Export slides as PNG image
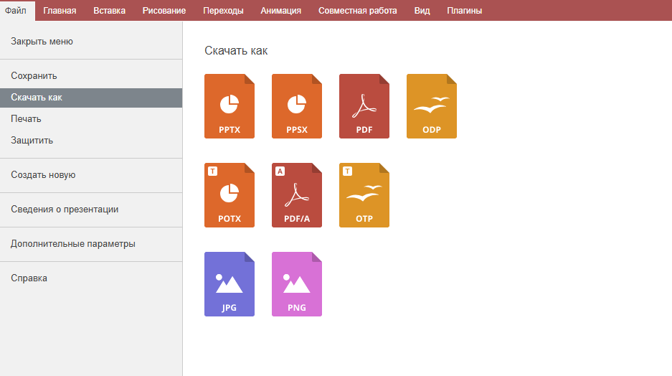The image size is (672, 376). (297, 284)
